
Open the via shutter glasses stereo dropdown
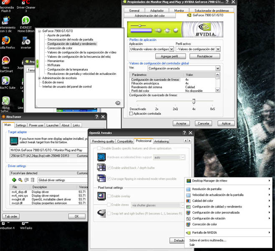tap(182, 205)
